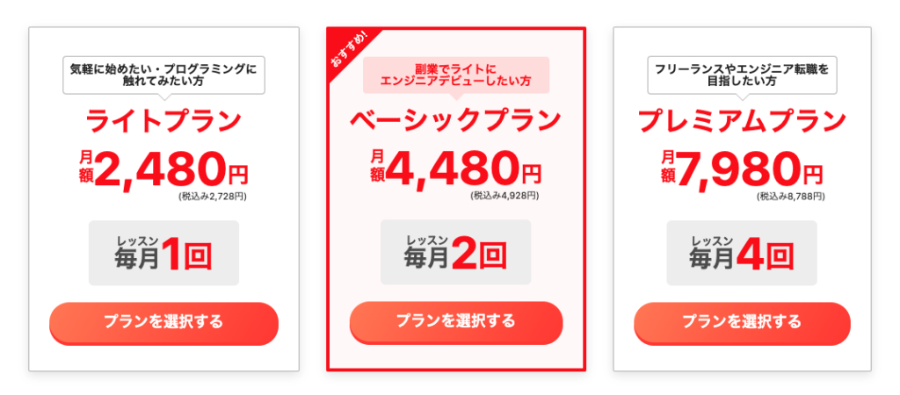Click the 月額4,480円 price
The image size is (900, 395).
pyautogui.click(x=456, y=169)
